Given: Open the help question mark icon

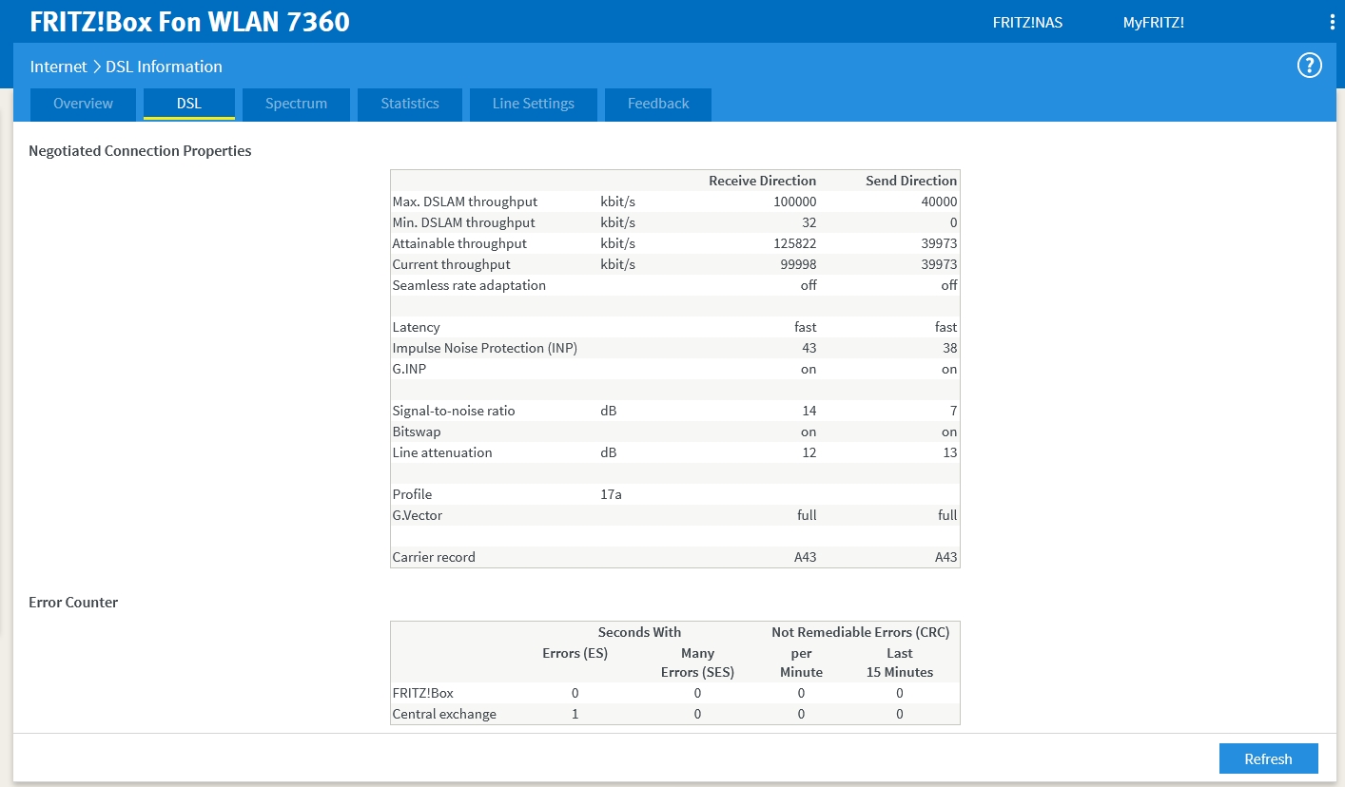Looking at the screenshot, I should [1310, 66].
